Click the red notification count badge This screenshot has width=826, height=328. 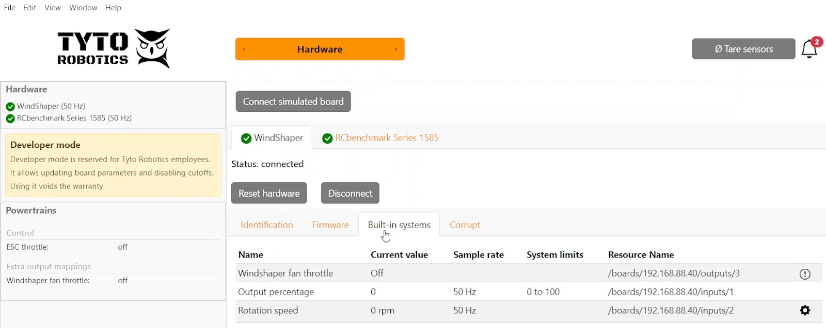point(817,42)
